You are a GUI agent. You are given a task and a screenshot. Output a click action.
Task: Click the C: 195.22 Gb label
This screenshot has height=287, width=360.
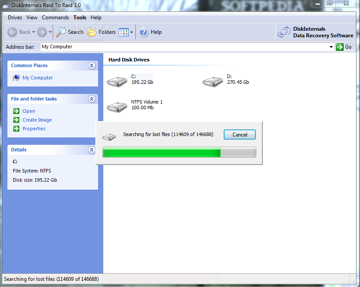click(x=142, y=79)
